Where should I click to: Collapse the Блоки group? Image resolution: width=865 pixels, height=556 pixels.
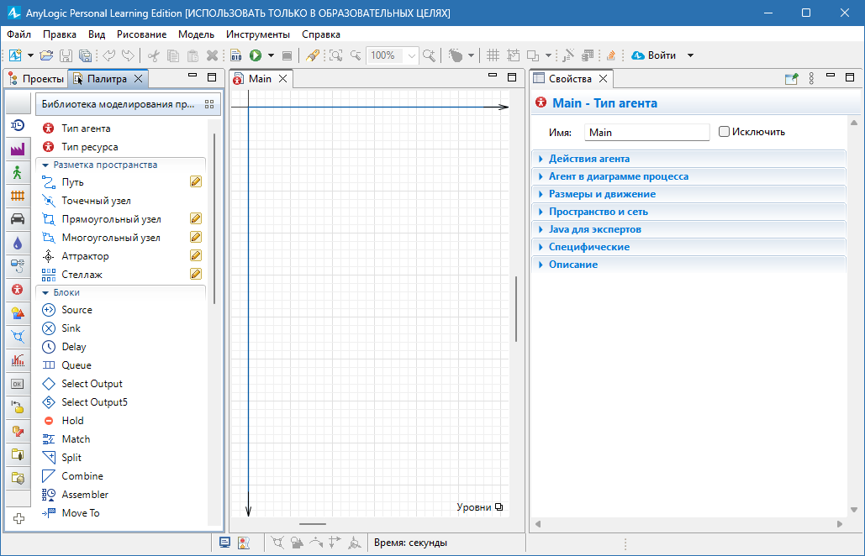pyautogui.click(x=45, y=292)
